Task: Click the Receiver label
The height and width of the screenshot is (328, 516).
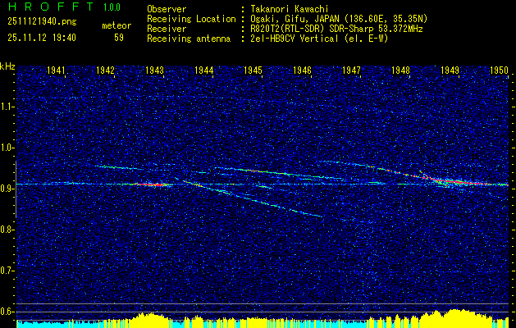Action: tap(167, 29)
